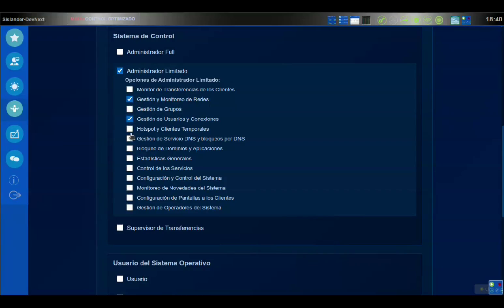Check Gestión de Operadores del Sistema
The image size is (504, 308).
130,207
